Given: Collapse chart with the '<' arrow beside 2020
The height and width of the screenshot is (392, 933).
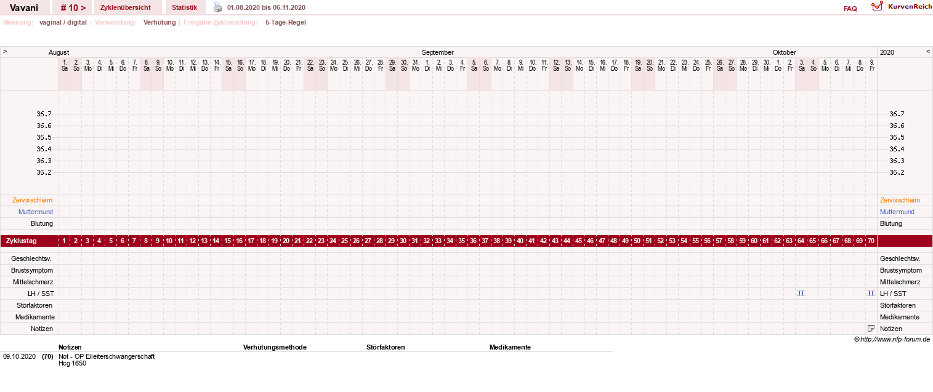Looking at the screenshot, I should click(928, 52).
